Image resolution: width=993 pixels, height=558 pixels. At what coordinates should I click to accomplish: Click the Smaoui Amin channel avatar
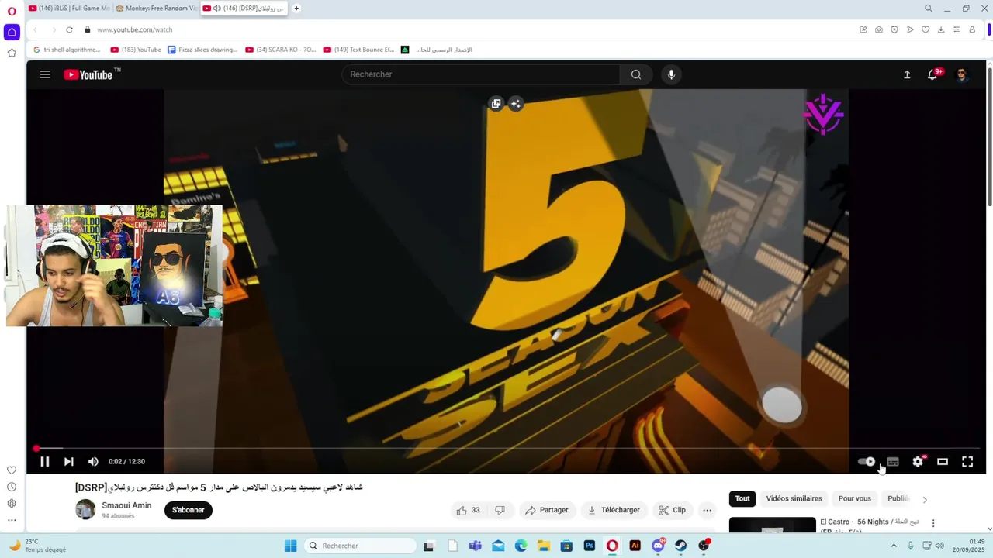point(85,509)
